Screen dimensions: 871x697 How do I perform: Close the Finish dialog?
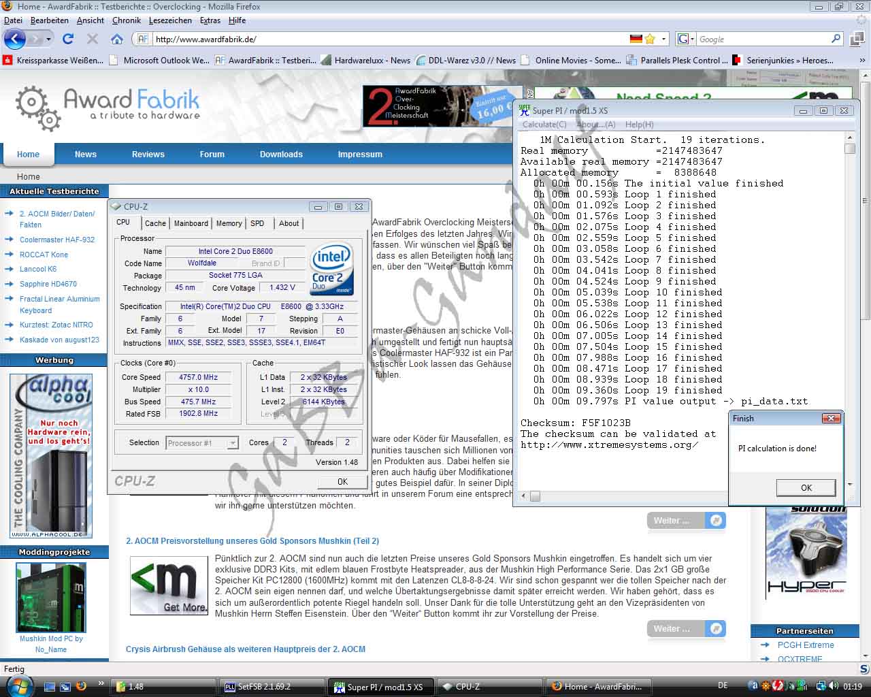click(x=832, y=419)
